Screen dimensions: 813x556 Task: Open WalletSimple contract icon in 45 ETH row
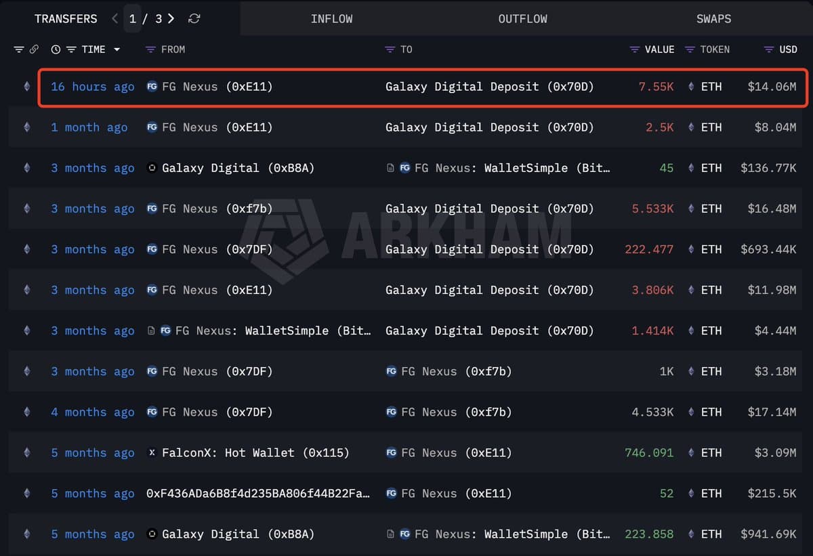[x=391, y=168]
